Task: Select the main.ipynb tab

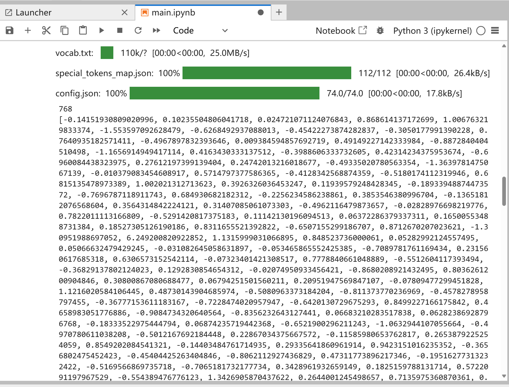Action: tap(173, 12)
